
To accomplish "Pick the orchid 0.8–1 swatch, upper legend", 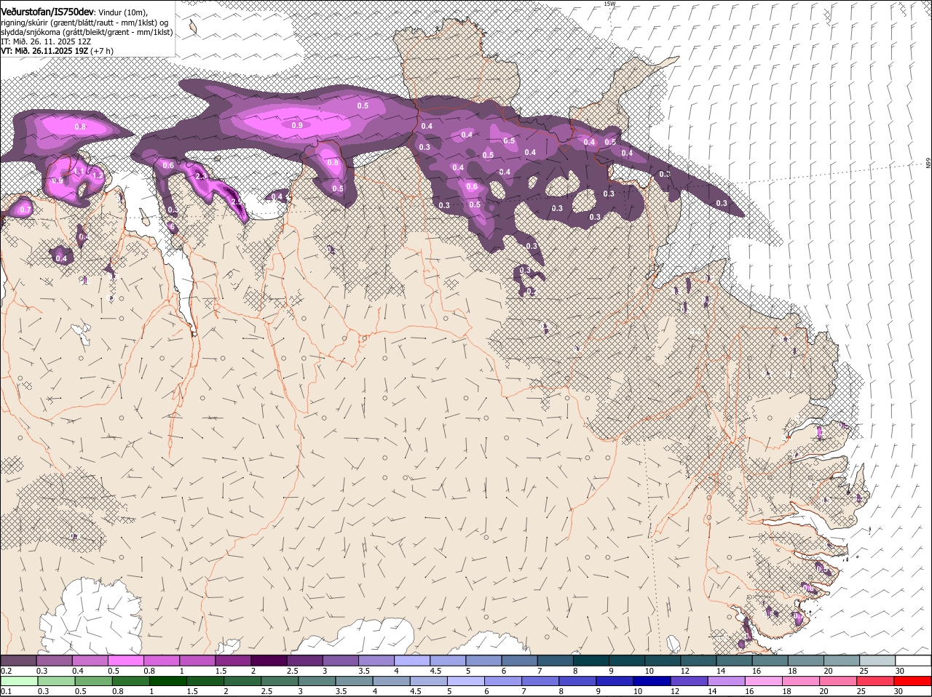I will point(161,660).
